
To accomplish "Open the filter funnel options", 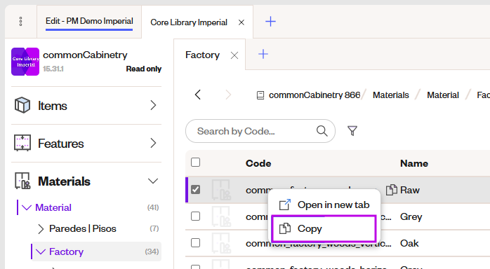I will [x=352, y=130].
